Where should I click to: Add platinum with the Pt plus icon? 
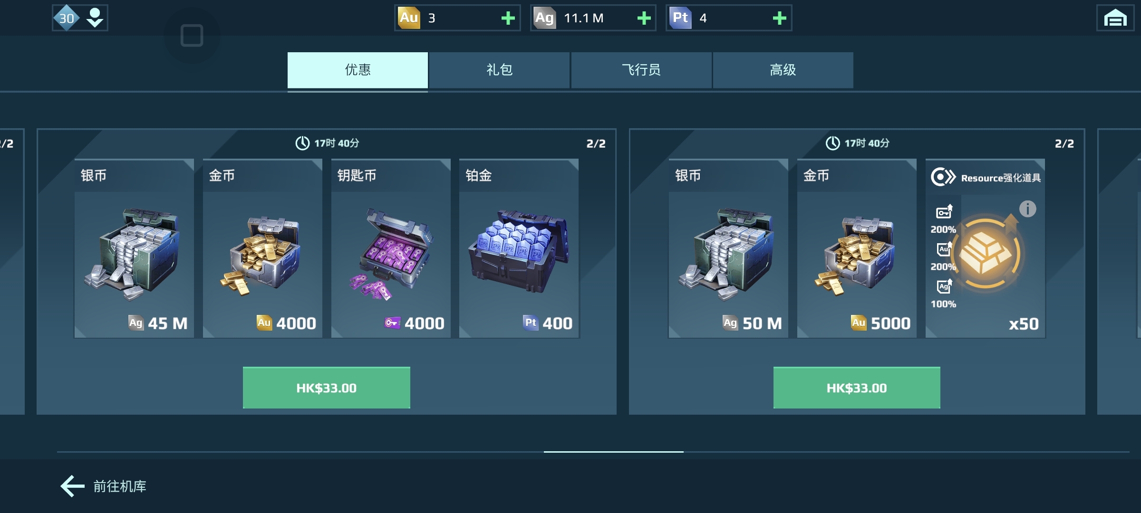(779, 19)
